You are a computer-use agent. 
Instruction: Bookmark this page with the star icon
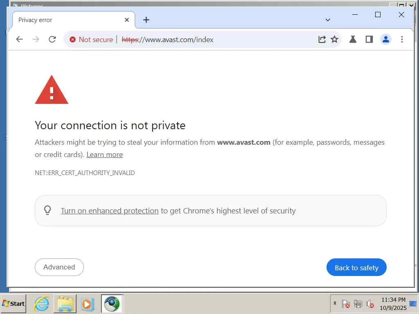point(334,39)
